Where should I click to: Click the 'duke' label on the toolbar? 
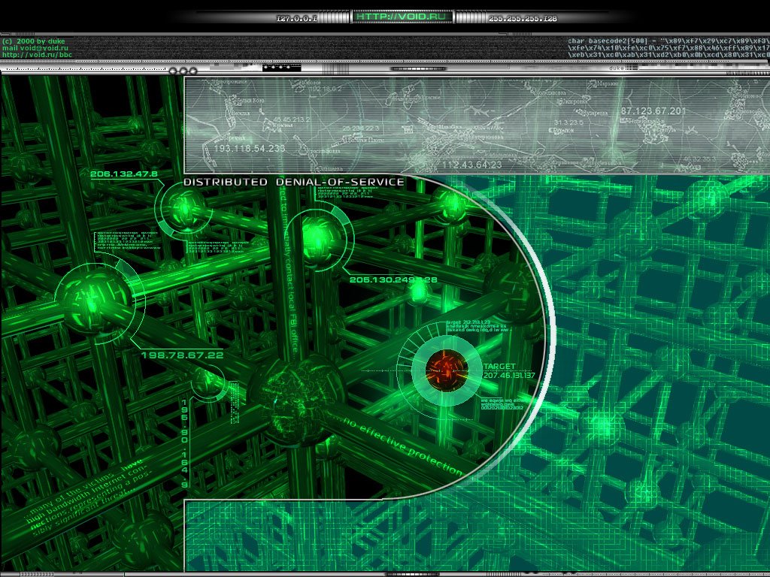616,67
